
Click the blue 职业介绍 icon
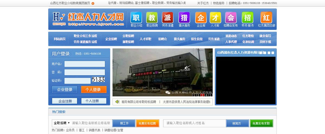[x=136, y=18]
